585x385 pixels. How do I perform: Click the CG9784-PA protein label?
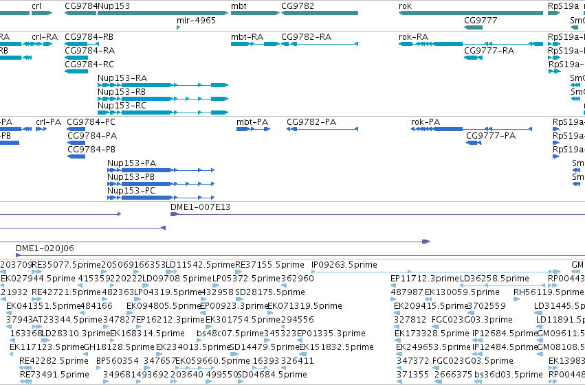[x=92, y=136]
